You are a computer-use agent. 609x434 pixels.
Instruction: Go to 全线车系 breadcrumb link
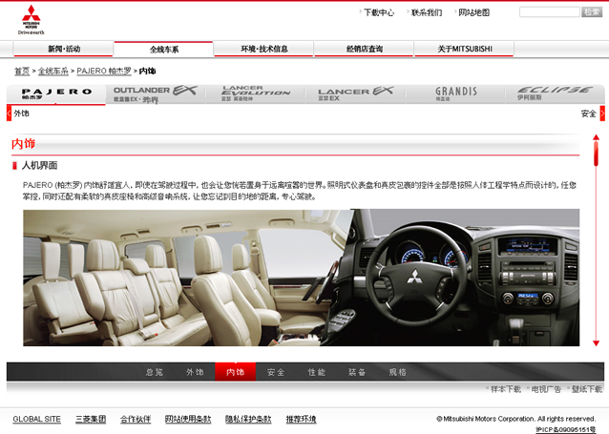coord(53,71)
